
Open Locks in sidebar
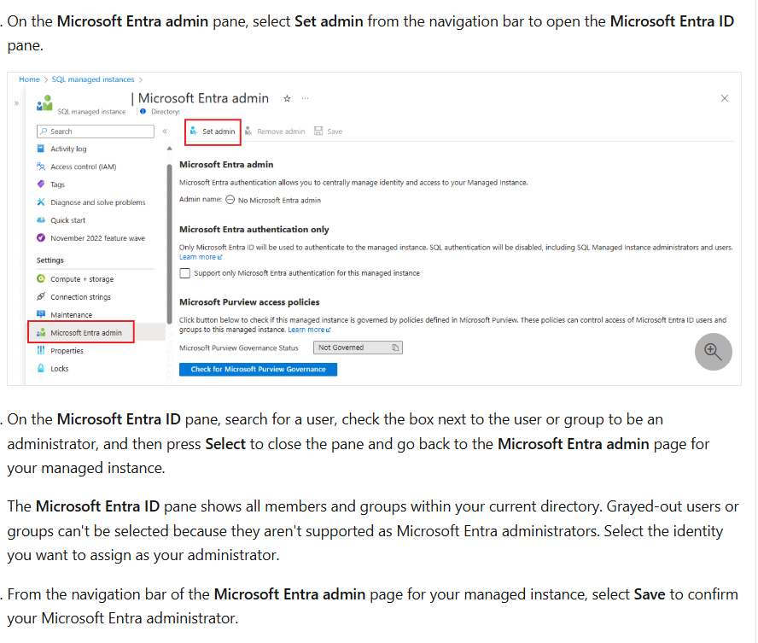(x=60, y=369)
